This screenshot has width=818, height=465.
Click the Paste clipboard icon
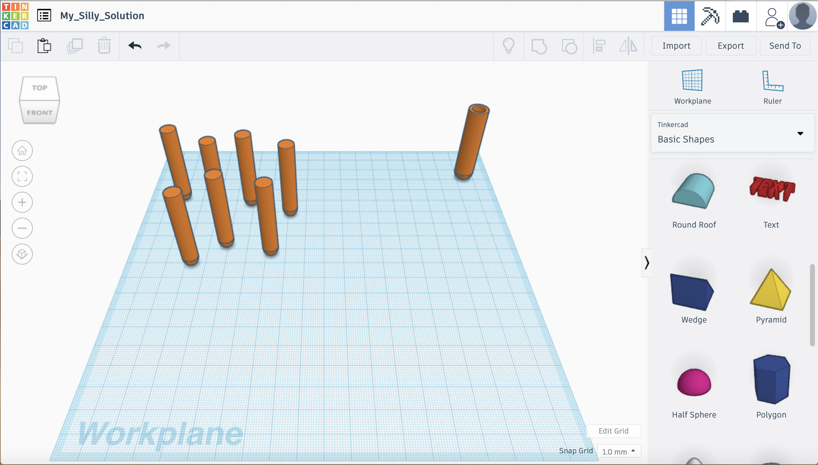point(44,46)
